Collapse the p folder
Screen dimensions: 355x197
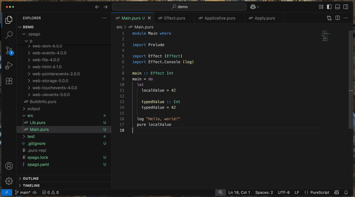(x=64, y=41)
